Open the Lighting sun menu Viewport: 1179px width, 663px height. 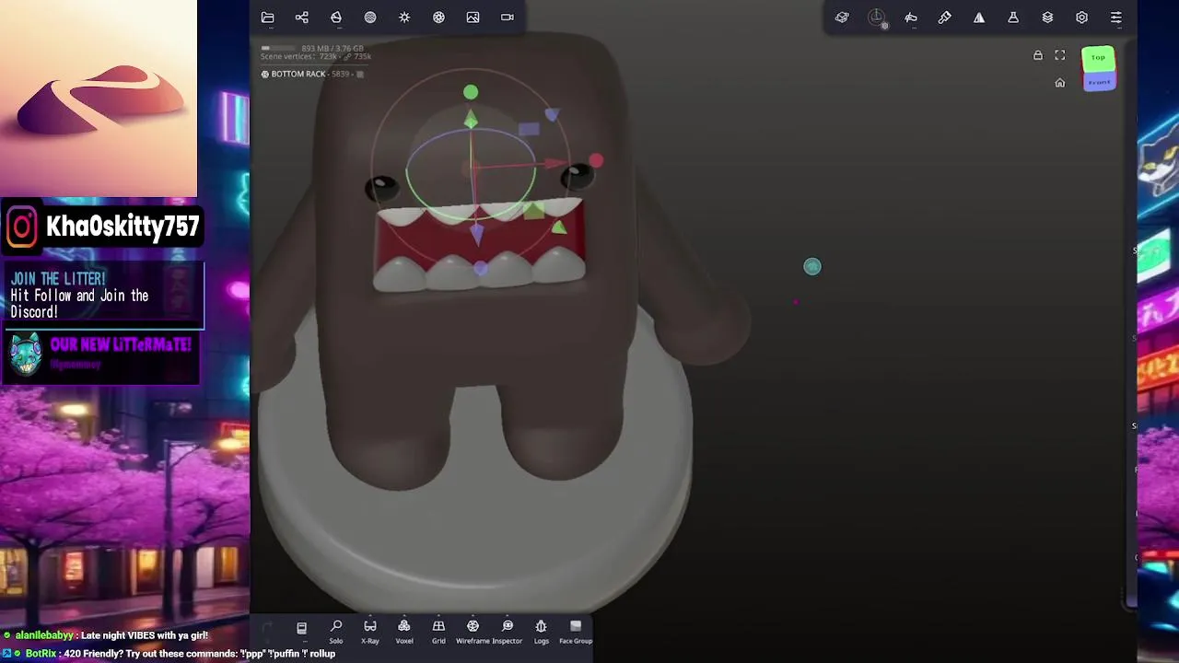coord(404,17)
